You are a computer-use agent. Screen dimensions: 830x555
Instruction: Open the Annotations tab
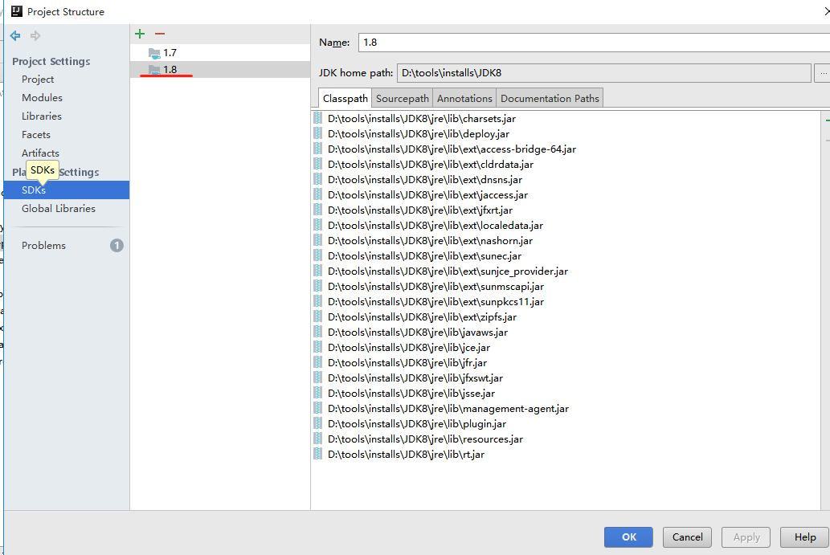[464, 97]
